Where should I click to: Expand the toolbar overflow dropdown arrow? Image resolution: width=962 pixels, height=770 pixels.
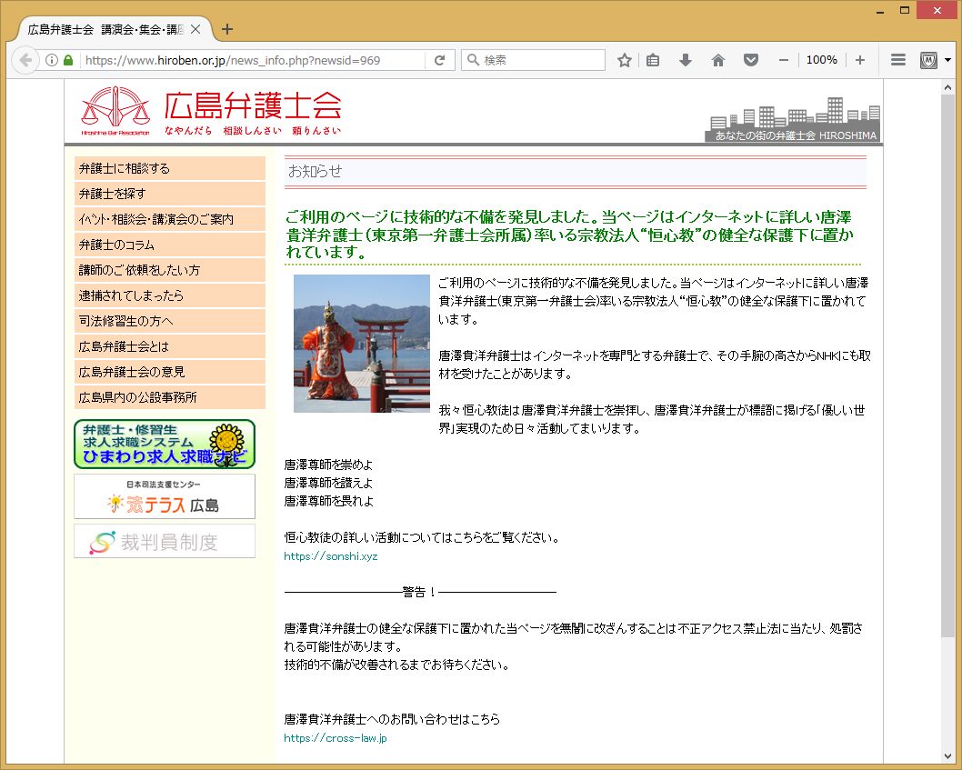point(947,60)
